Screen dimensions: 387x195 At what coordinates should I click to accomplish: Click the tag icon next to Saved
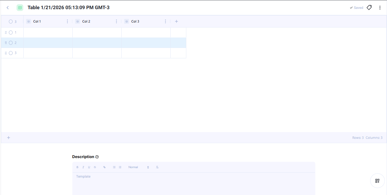click(x=369, y=8)
